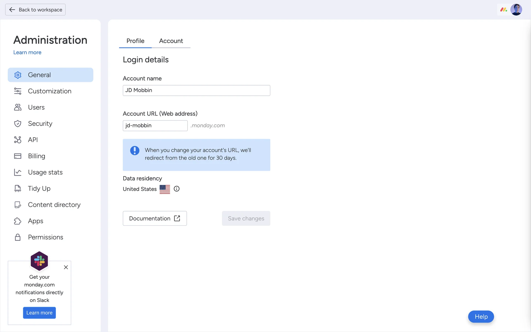Switch to the Account tab
Image resolution: width=531 pixels, height=332 pixels.
pyautogui.click(x=171, y=41)
